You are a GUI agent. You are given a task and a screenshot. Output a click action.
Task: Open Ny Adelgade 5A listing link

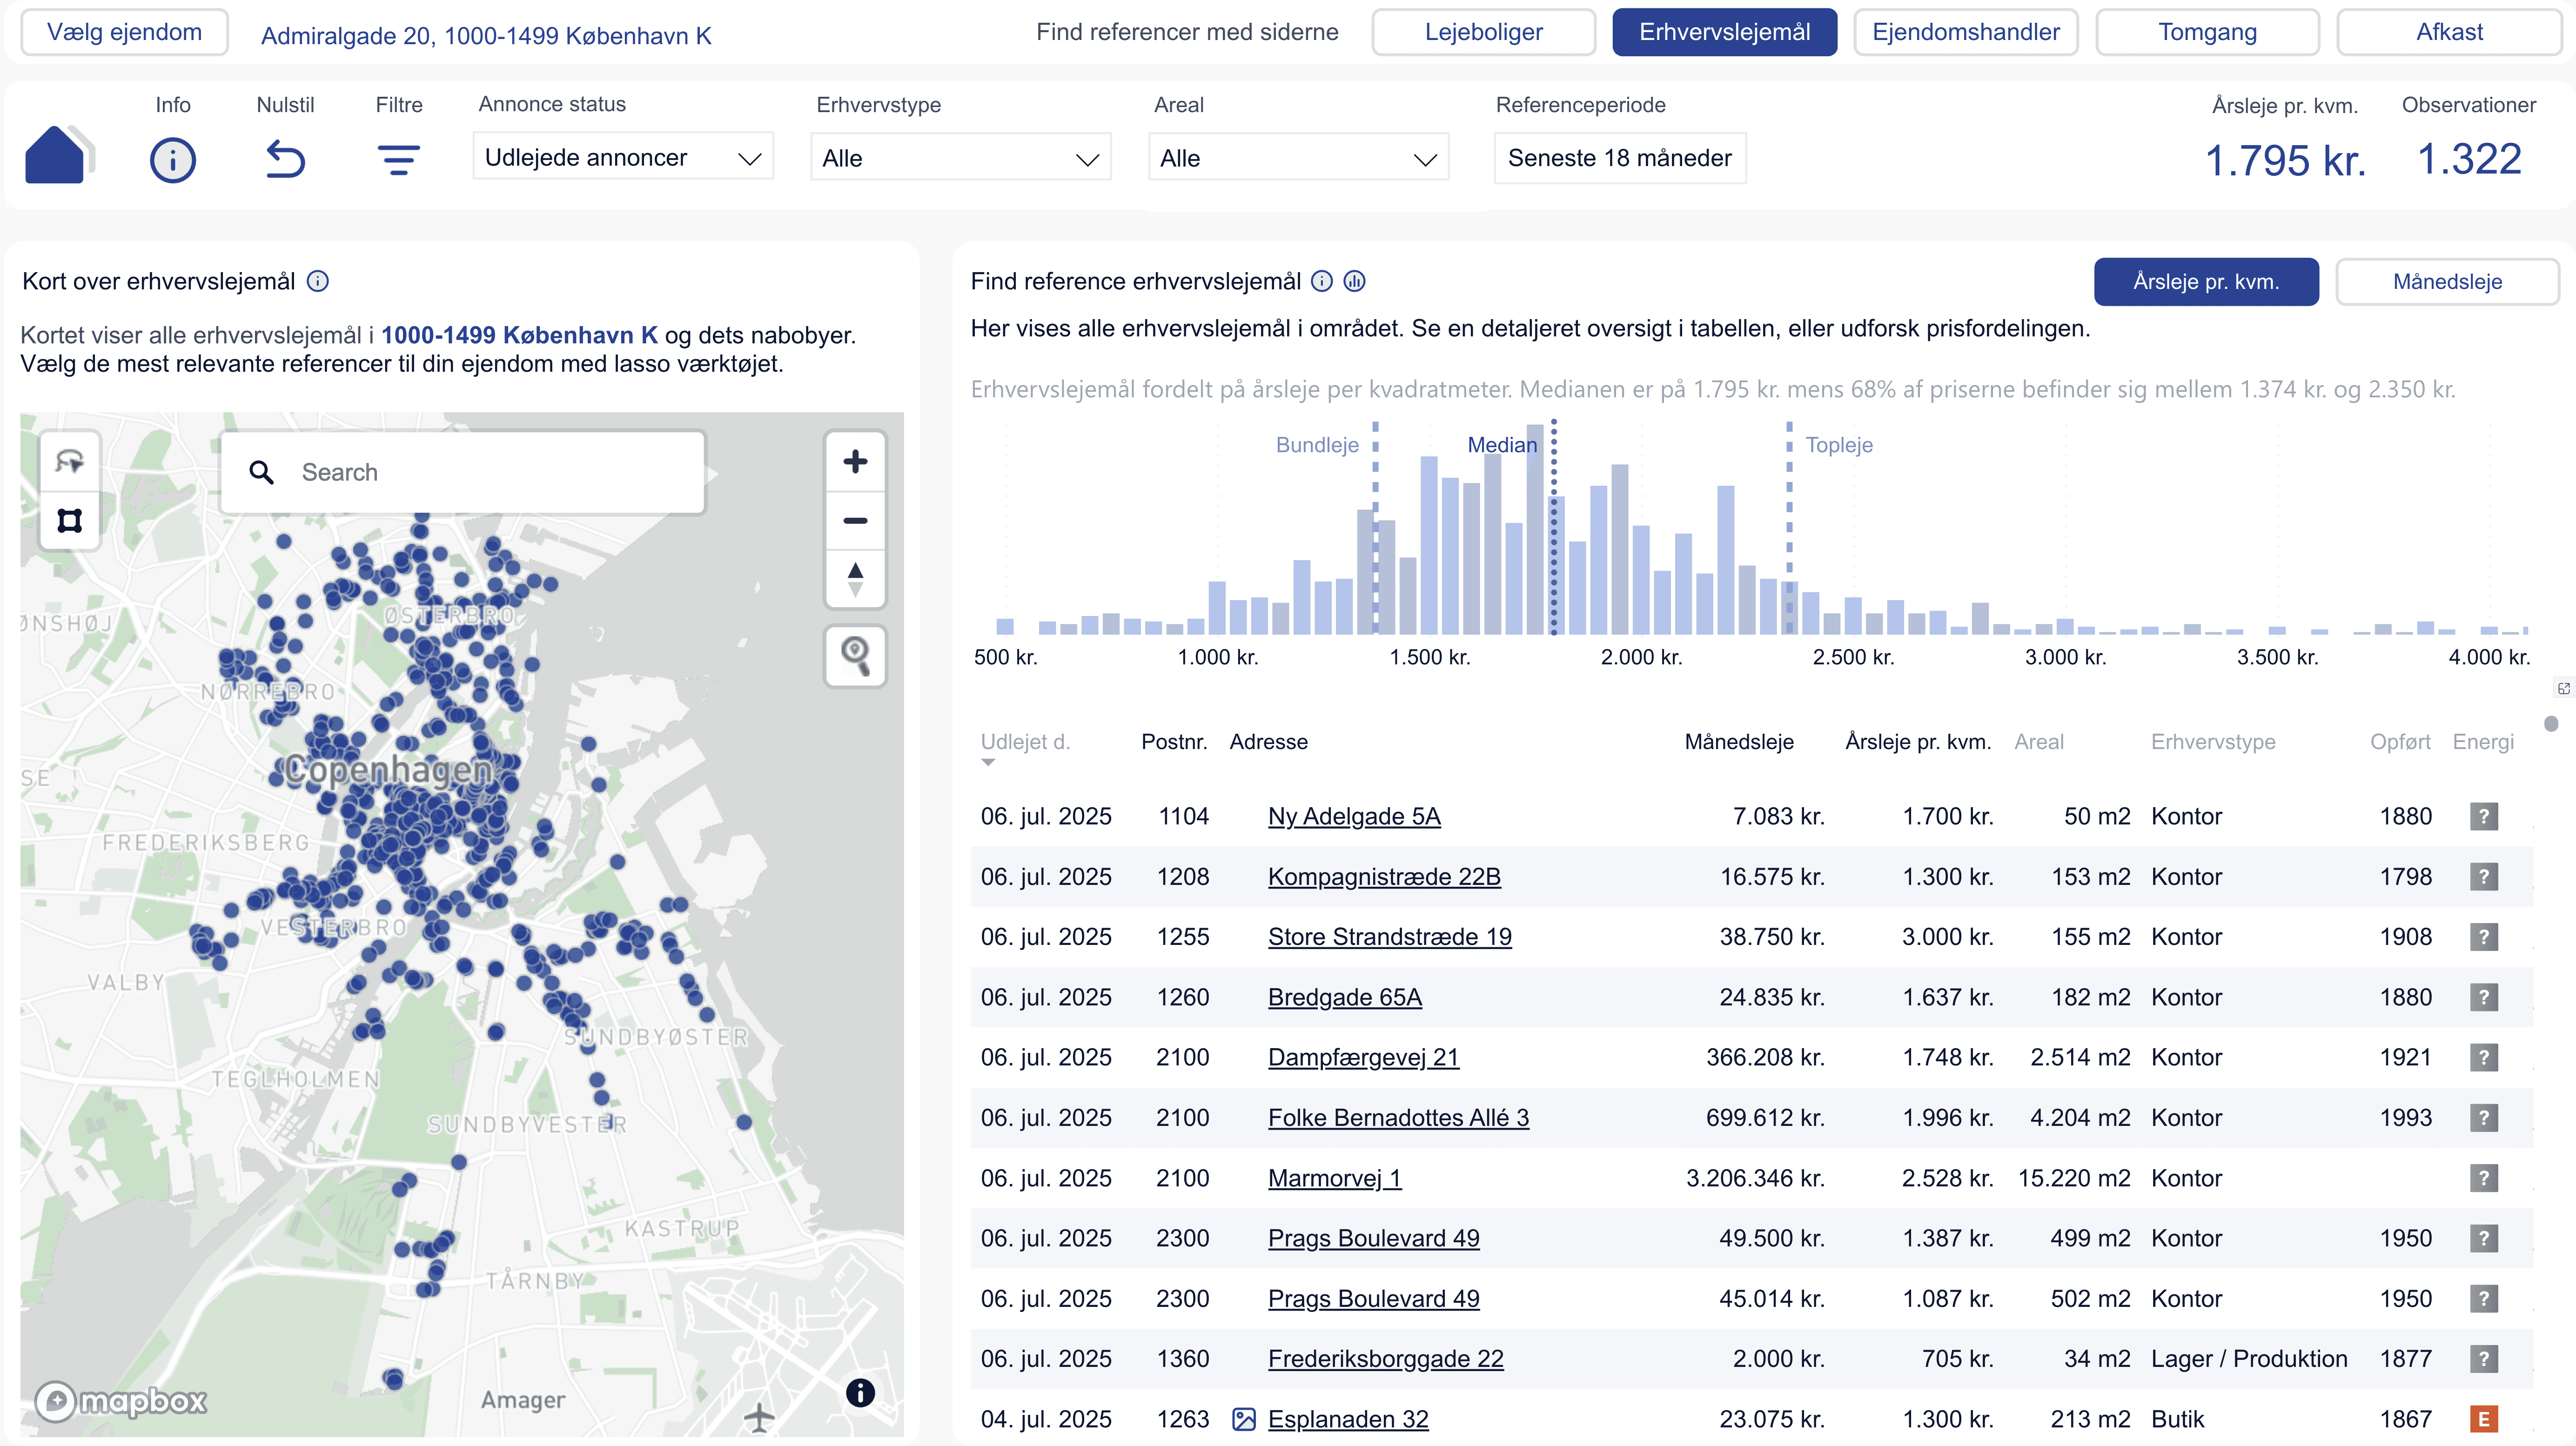[1354, 816]
